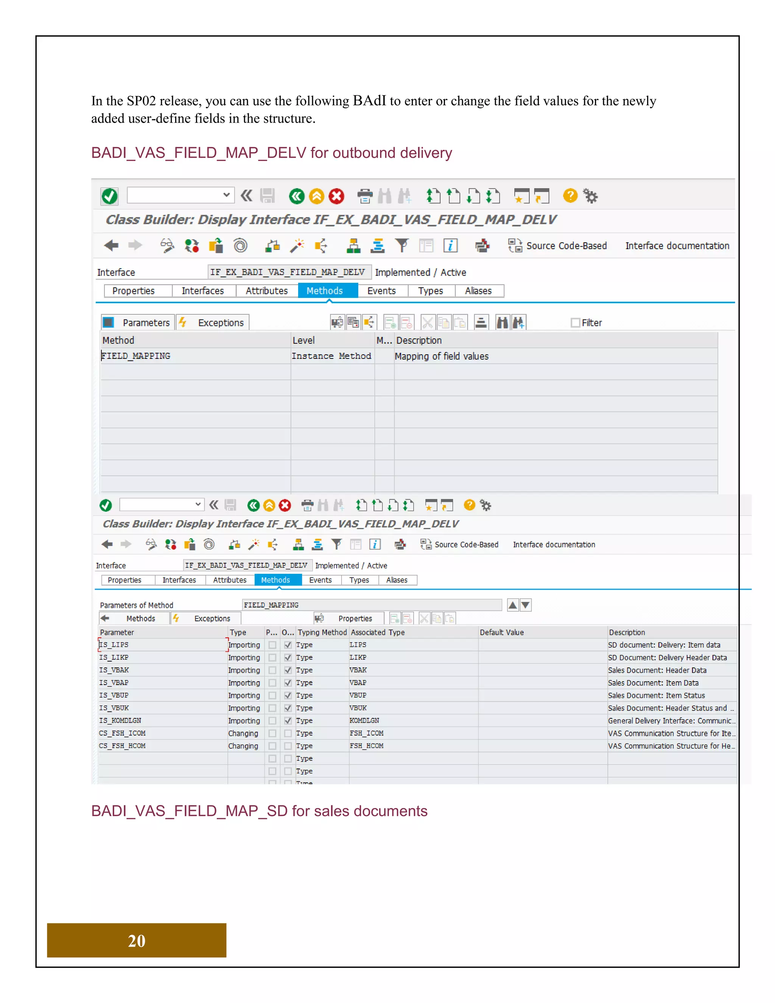This screenshot has width=775, height=1003.
Task: Click the red Cancel icon in the first screenshot
Action: tap(336, 196)
